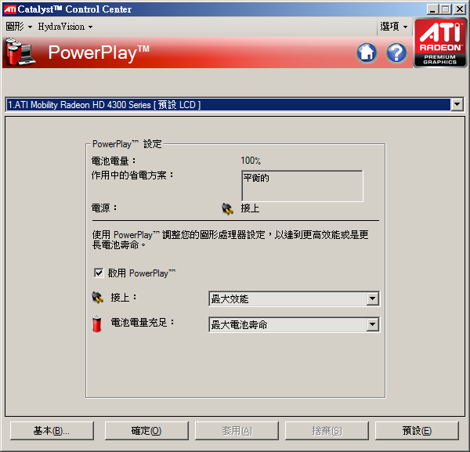This screenshot has width=470, height=452.
Task: Maximize the Catalyst Control Center window
Action: coord(445,9)
